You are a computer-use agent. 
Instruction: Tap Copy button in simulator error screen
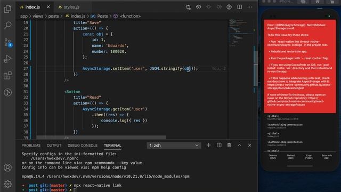click(309, 157)
